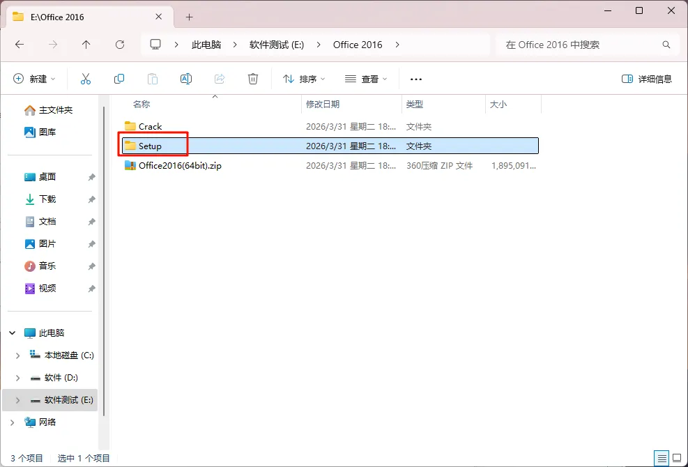The image size is (688, 467).
Task: Select the Crack folder
Action: 330,126
